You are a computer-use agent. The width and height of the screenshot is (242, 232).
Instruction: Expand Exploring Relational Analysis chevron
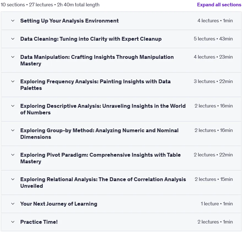tap(13, 179)
